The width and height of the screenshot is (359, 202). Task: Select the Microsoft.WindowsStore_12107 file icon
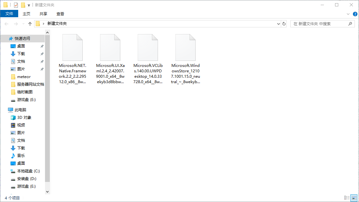pos(185,47)
